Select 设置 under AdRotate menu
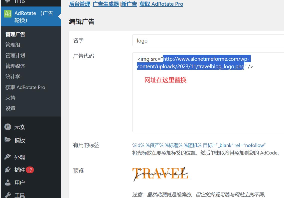This screenshot has height=198, width=284. [x=10, y=108]
